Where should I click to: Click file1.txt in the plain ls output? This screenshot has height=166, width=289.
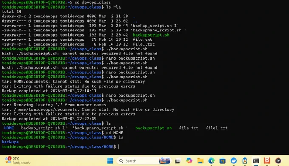tap(217, 128)
